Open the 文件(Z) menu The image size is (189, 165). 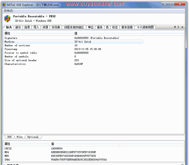pos(8,11)
